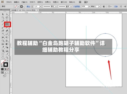Viewport: 127px width, 94px height.
Task: Select the Artboard tool
Action: (x=3, y=54)
